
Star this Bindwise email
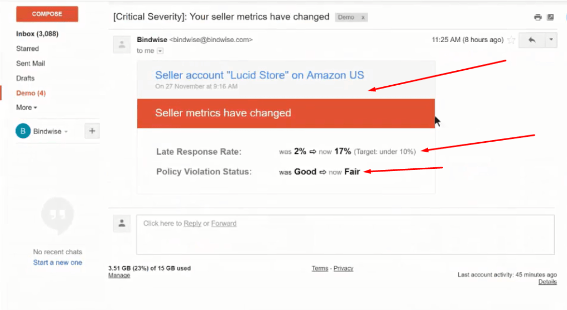pyautogui.click(x=511, y=40)
